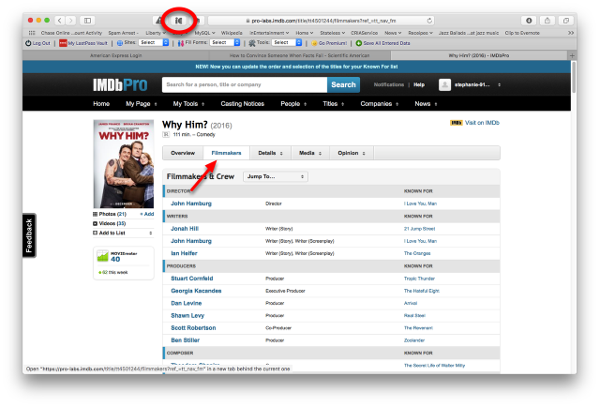This screenshot has height=407, width=600.
Task: Click the Safari share icon
Action: pyautogui.click(x=547, y=21)
